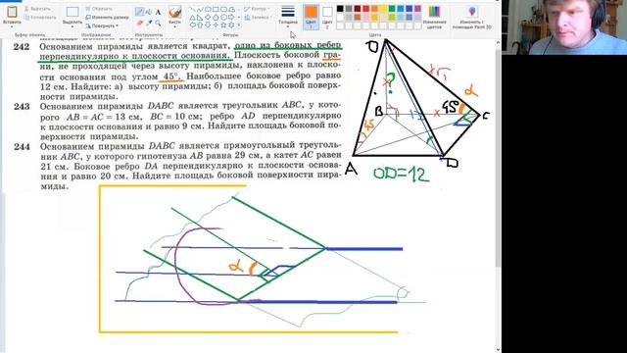Click the Copy (Копировать) button
Image resolution: width=627 pixels, height=353 pixels.
[x=40, y=18]
